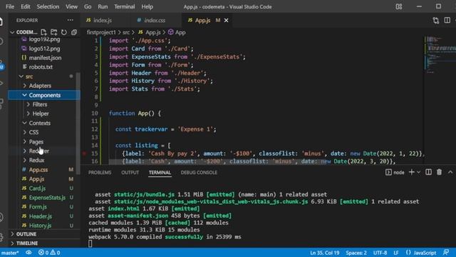456x257 pixels.
Task: Click the errors and warnings count in status bar
Action: tap(49, 253)
